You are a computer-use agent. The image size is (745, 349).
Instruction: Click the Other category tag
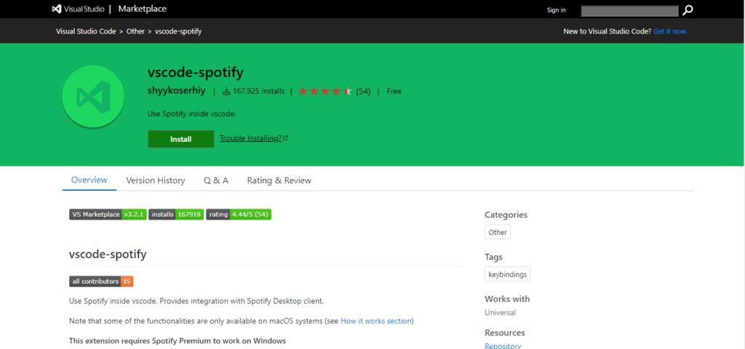[x=498, y=232]
